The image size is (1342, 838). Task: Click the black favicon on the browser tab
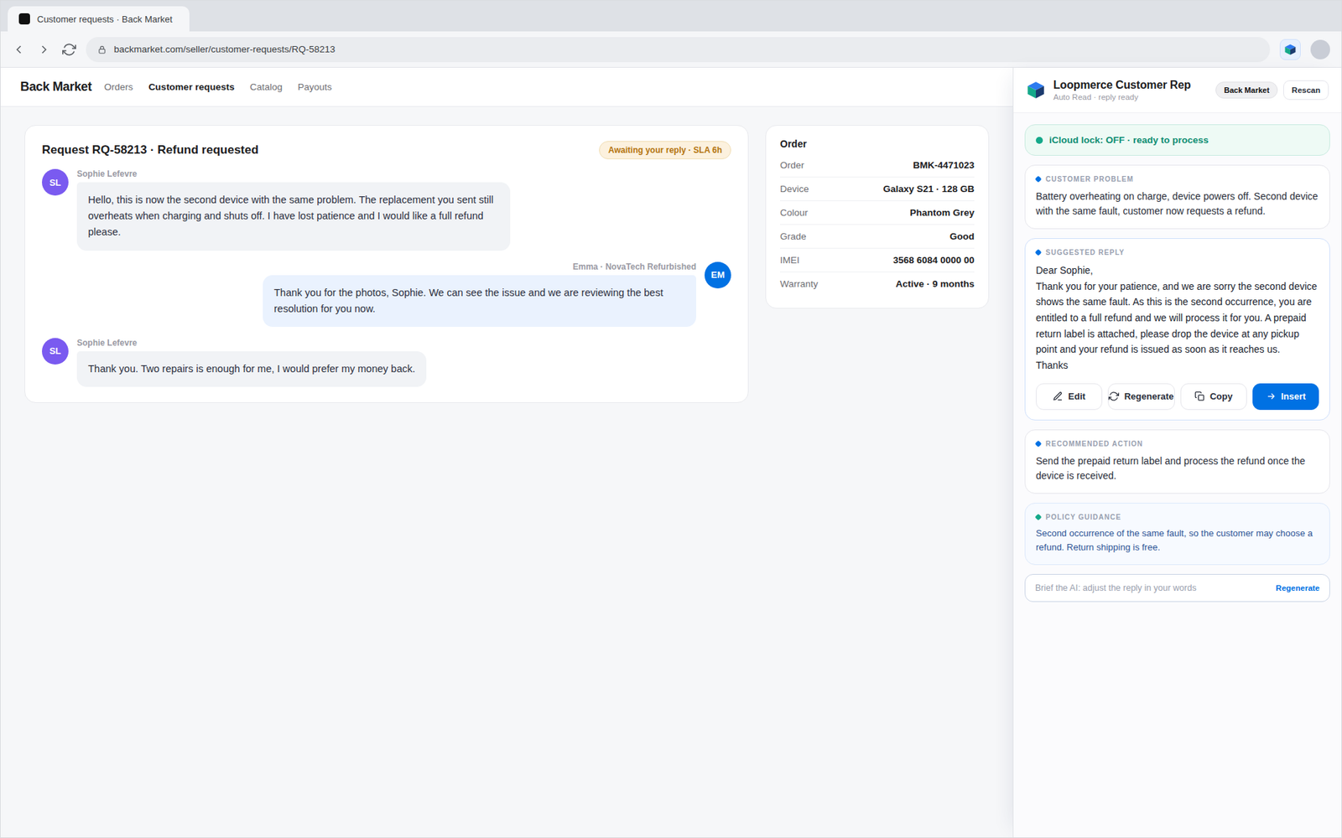click(24, 18)
